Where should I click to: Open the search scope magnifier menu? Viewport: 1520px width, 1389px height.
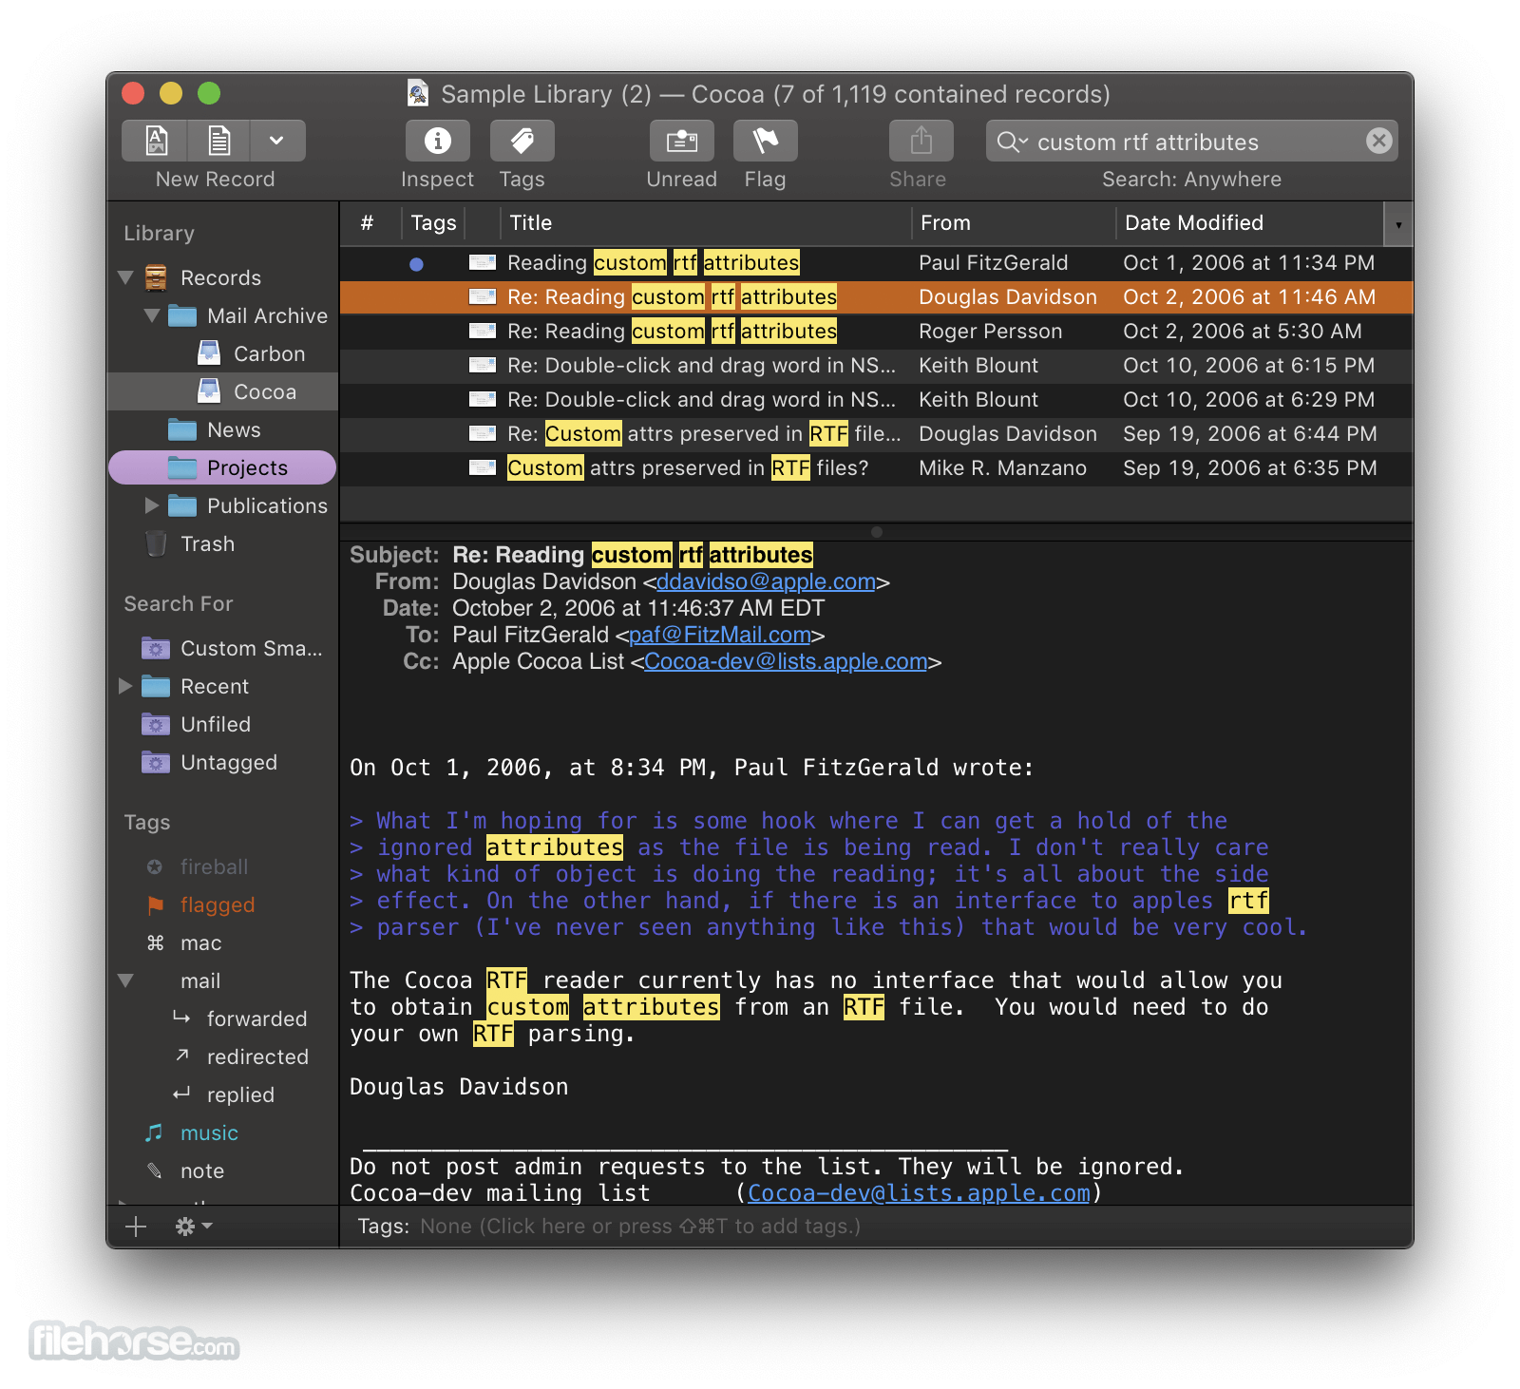[1012, 142]
